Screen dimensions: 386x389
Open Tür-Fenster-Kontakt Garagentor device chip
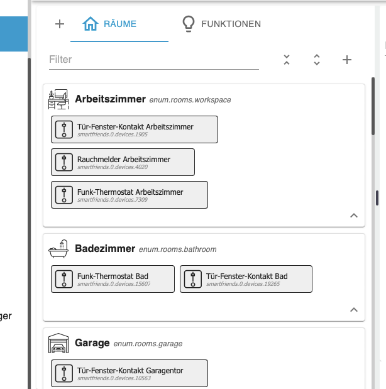pos(130,373)
